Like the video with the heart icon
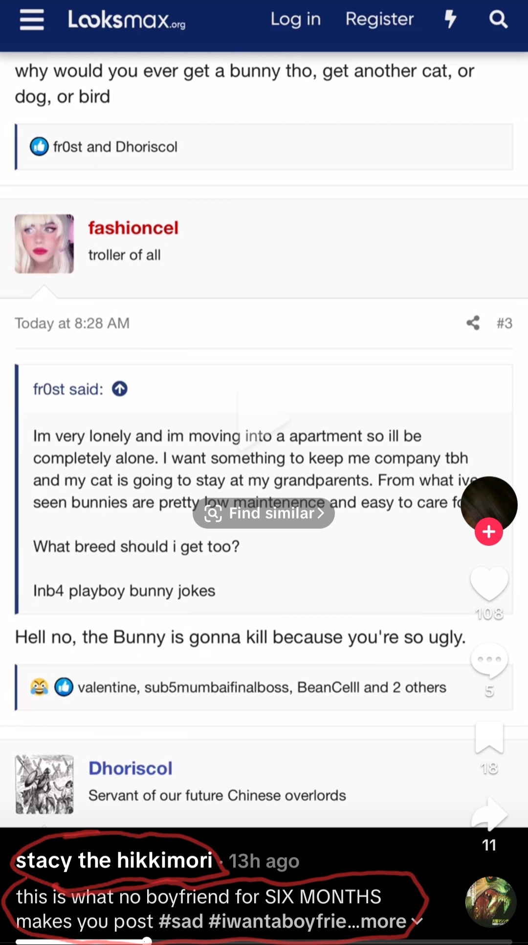Viewport: 528px width, 945px height. (x=489, y=584)
